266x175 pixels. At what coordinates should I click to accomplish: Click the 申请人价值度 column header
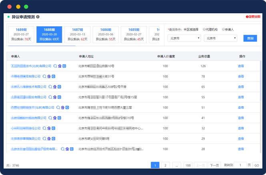pyautogui.click(x=166, y=56)
